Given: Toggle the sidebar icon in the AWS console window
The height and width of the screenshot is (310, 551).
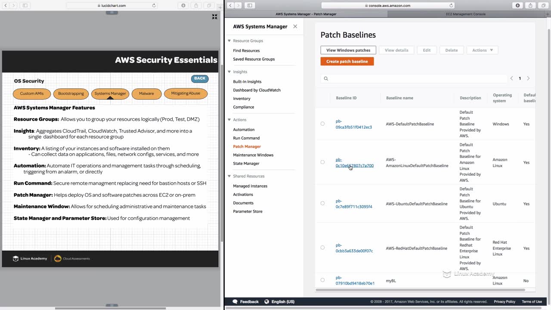Looking at the screenshot, I should pyautogui.click(x=250, y=5).
